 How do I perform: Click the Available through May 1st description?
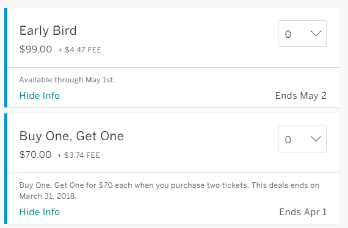tap(67, 80)
